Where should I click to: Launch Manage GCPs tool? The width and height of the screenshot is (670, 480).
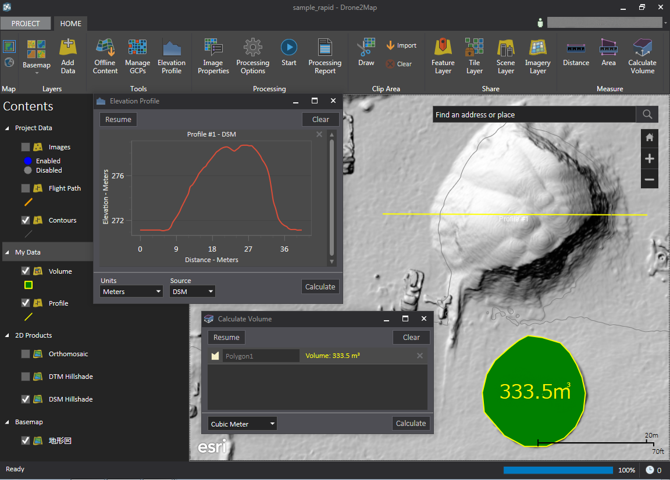[x=138, y=56]
